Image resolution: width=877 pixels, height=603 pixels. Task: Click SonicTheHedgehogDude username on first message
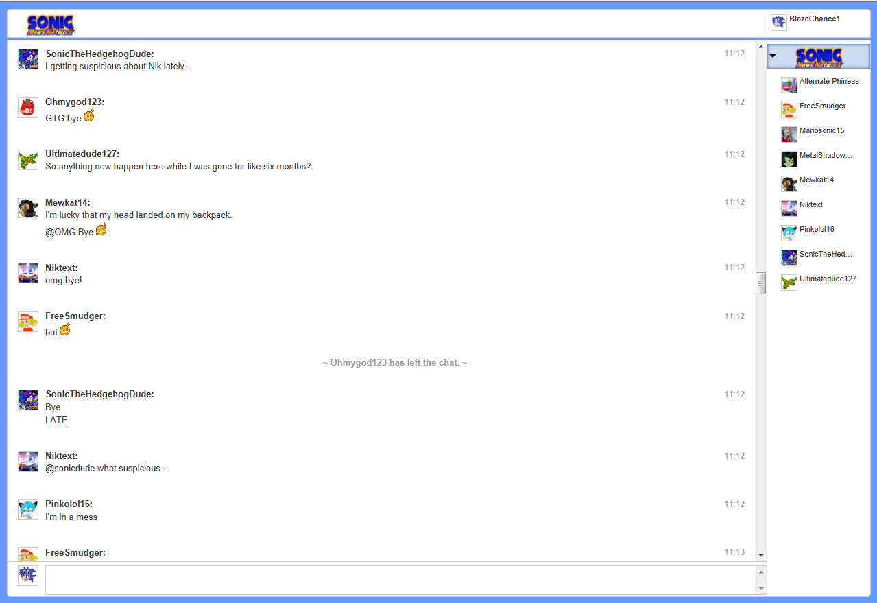pos(99,54)
